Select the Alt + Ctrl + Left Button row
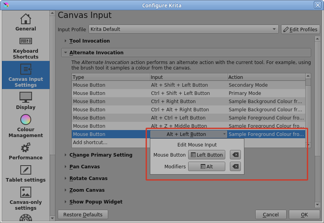This screenshot has width=324, height=223. coord(189,118)
